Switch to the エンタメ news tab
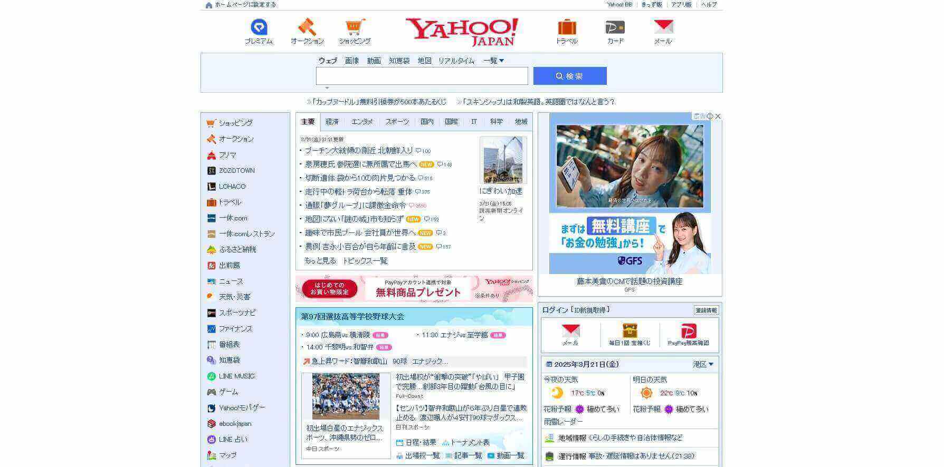This screenshot has height=467, width=944. click(x=362, y=122)
